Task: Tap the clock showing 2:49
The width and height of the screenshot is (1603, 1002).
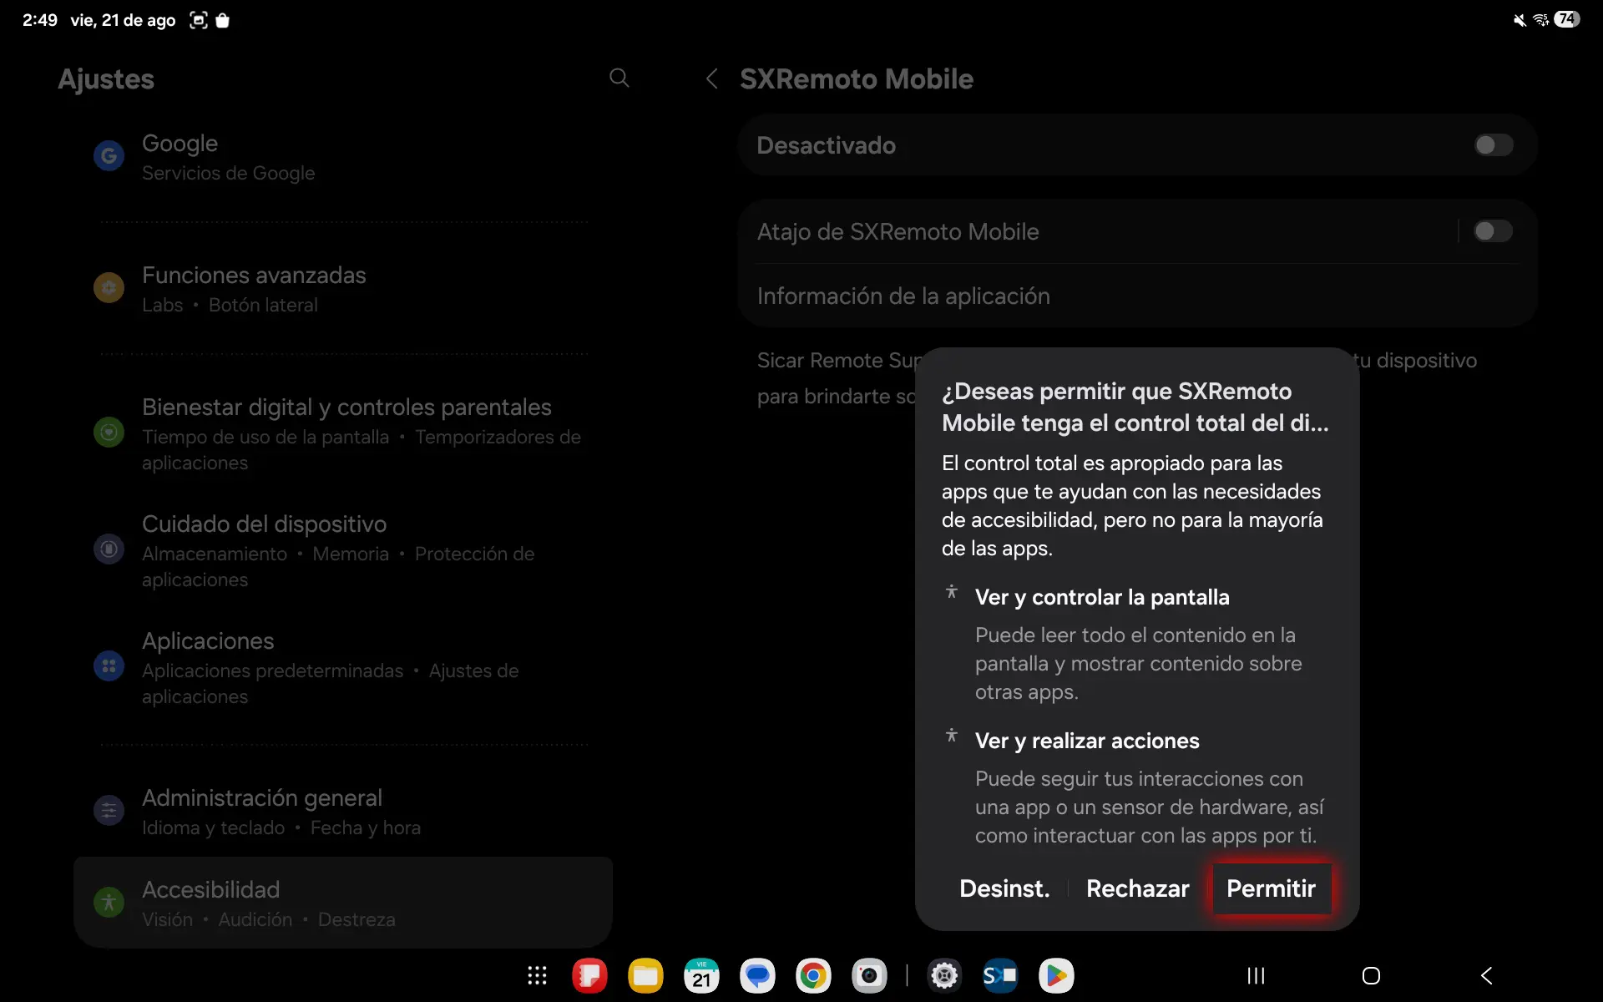Action: pos(39,20)
